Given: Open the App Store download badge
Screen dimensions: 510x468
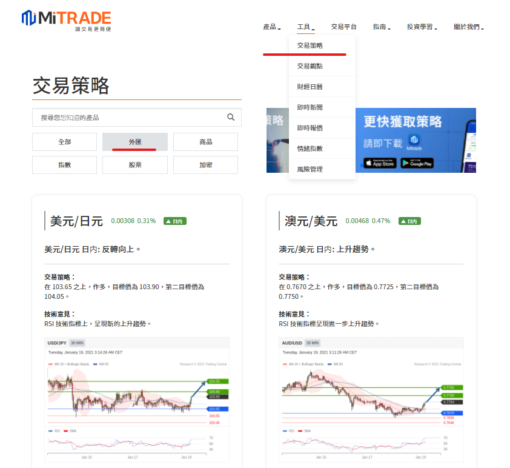Looking at the screenshot, I should tap(380, 162).
